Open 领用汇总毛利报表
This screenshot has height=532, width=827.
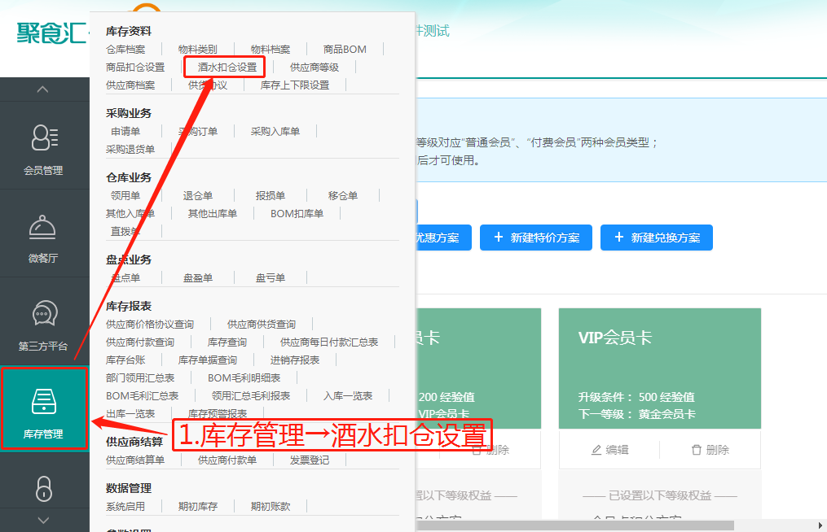[x=251, y=396]
